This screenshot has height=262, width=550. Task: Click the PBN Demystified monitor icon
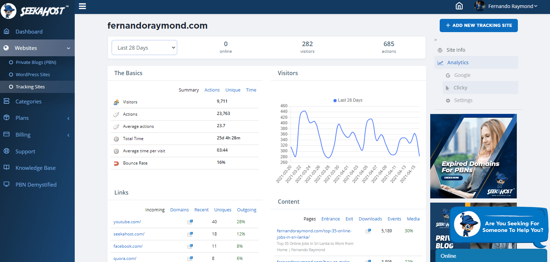[x=6, y=184]
